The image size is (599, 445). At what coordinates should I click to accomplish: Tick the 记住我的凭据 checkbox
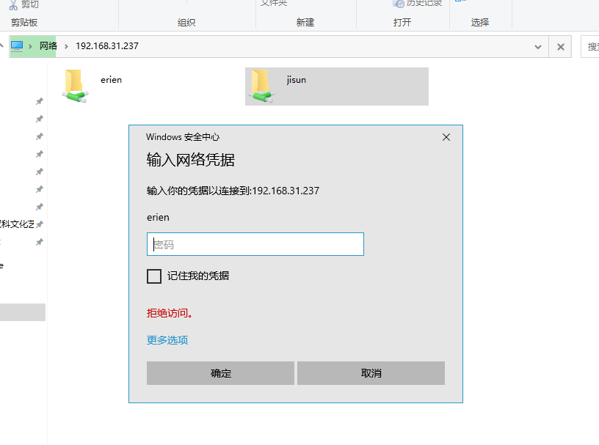pyautogui.click(x=154, y=276)
